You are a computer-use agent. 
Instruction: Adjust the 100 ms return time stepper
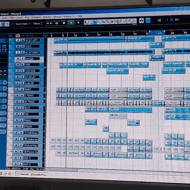tap(42, 24)
